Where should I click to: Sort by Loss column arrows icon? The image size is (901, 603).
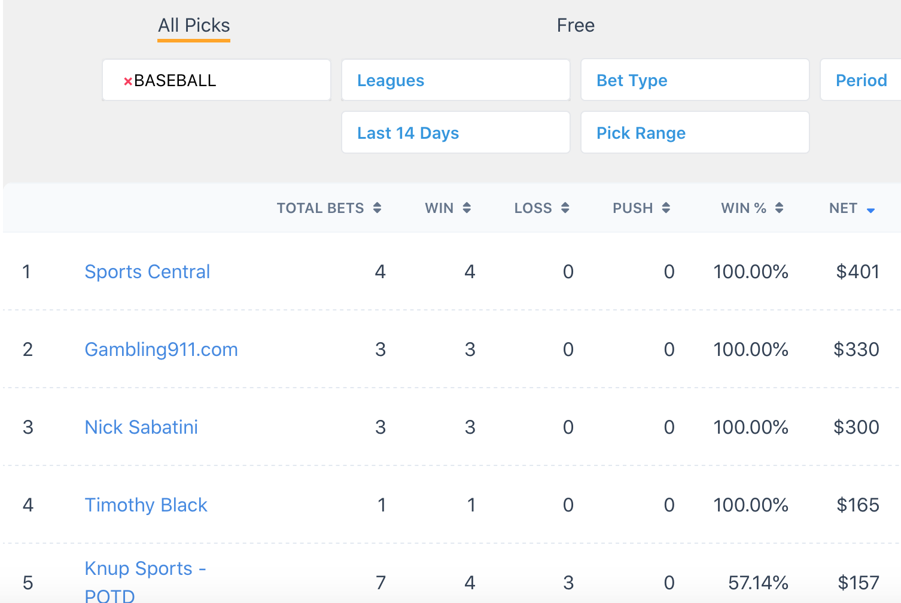click(x=565, y=208)
